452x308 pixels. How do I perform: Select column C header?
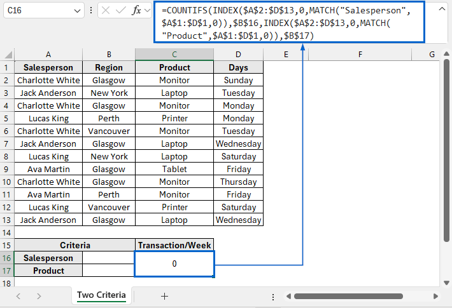(x=174, y=55)
